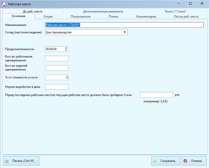Click the Наименование text field
This screenshot has width=209, height=168.
coord(124,25)
